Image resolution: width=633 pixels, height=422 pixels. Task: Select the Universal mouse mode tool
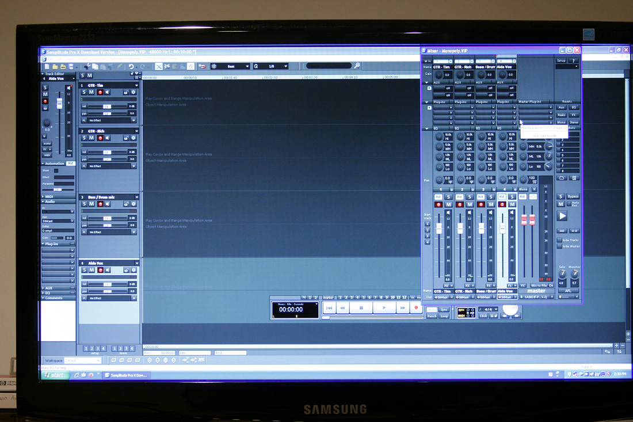click(x=158, y=66)
